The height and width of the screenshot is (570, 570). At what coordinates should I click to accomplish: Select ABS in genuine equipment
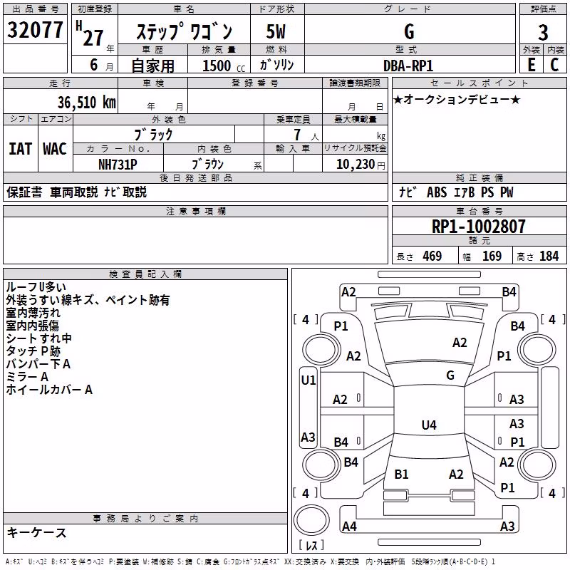tap(437, 192)
